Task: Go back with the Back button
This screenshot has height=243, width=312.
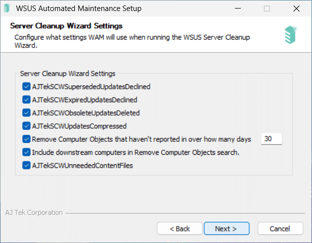Action: (180, 228)
